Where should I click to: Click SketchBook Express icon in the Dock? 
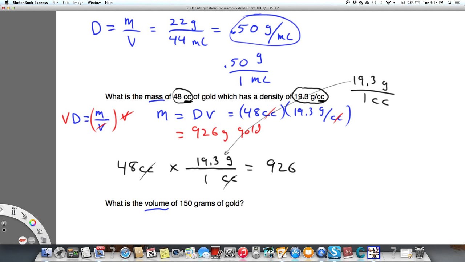(x=334, y=253)
